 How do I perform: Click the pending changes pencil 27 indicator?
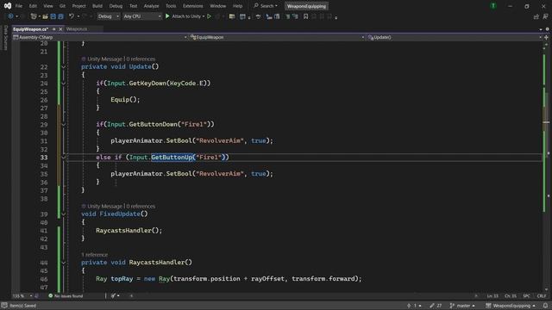point(436,306)
